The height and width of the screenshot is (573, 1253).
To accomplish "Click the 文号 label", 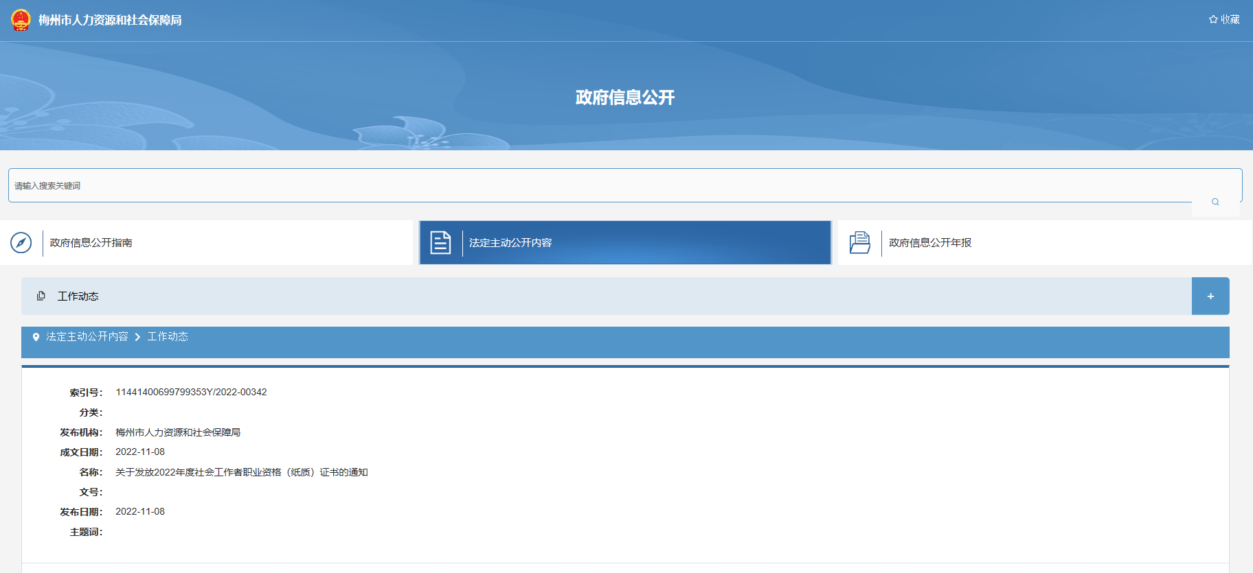I will click(91, 492).
